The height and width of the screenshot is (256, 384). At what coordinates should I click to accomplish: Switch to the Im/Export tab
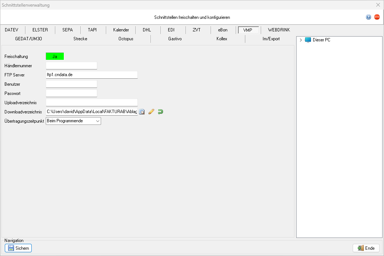pyautogui.click(x=271, y=39)
